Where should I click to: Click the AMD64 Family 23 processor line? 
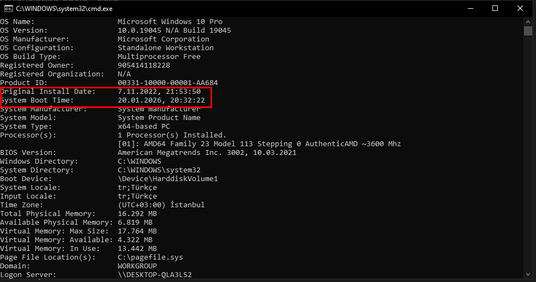(x=259, y=144)
